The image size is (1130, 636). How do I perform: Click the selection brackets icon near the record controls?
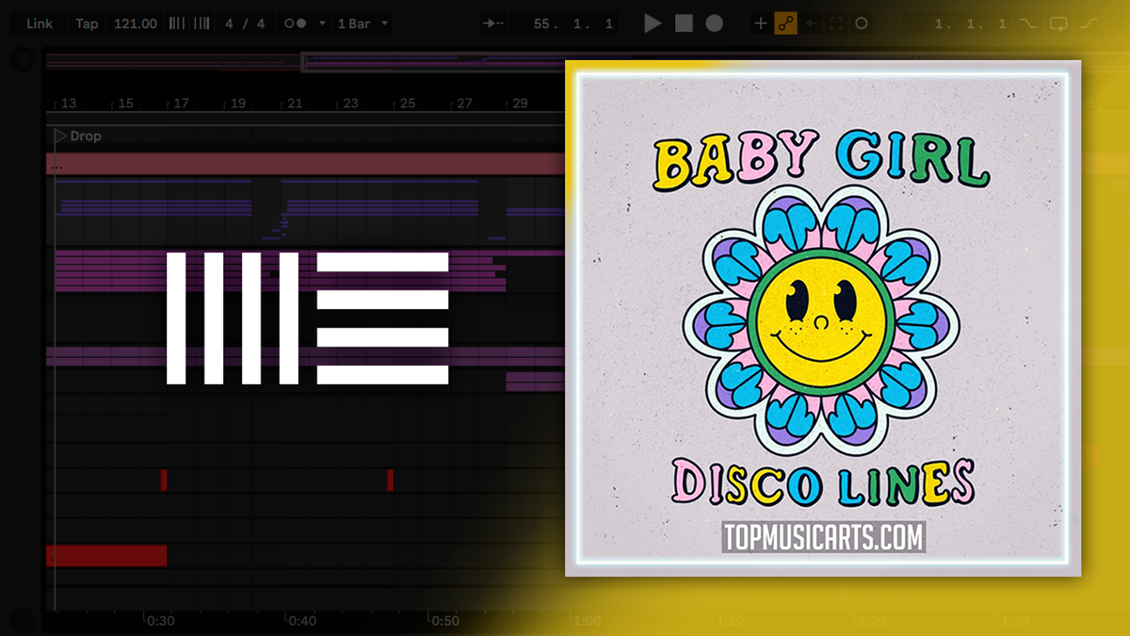(835, 23)
